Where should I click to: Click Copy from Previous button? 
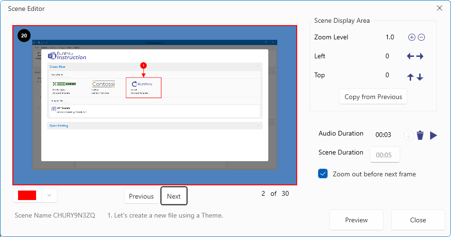point(373,97)
